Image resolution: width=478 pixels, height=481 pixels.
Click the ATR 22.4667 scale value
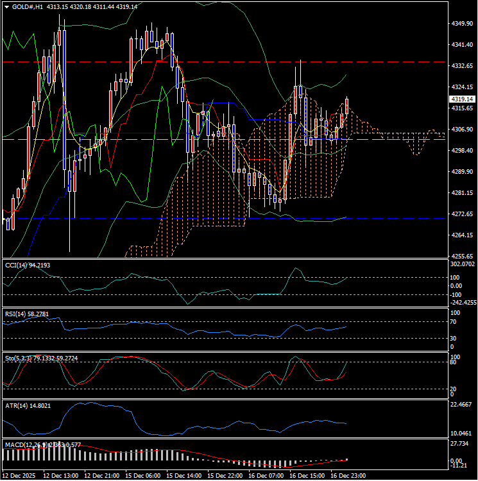(463, 405)
